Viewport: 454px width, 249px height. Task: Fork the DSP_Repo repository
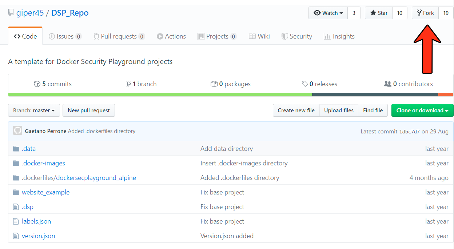coord(425,13)
